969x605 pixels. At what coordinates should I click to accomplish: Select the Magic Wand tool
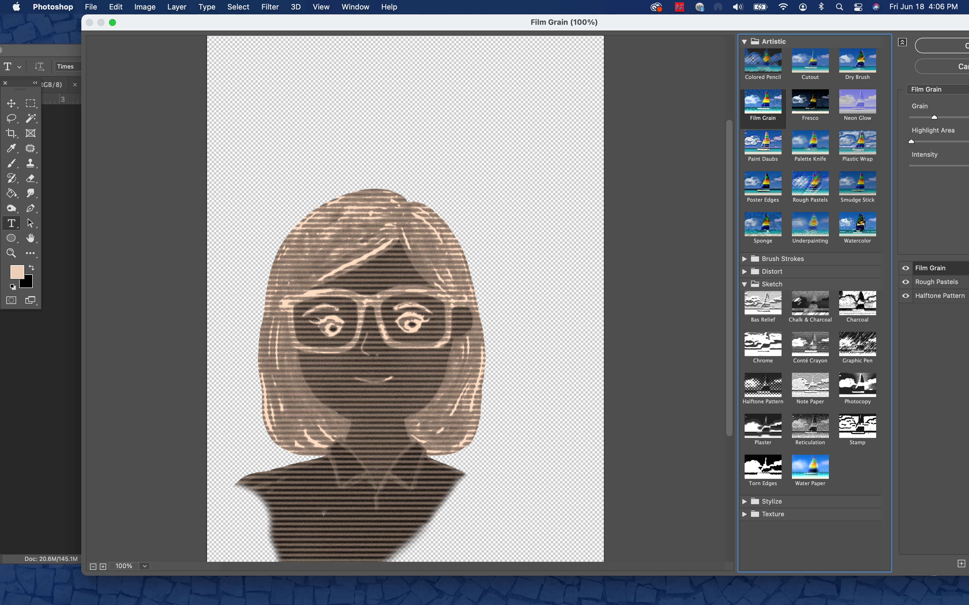(31, 118)
